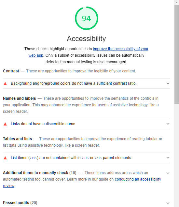The height and width of the screenshot is (207, 179).
Task: Click the 94 accessibility score gauge
Action: 87,18
